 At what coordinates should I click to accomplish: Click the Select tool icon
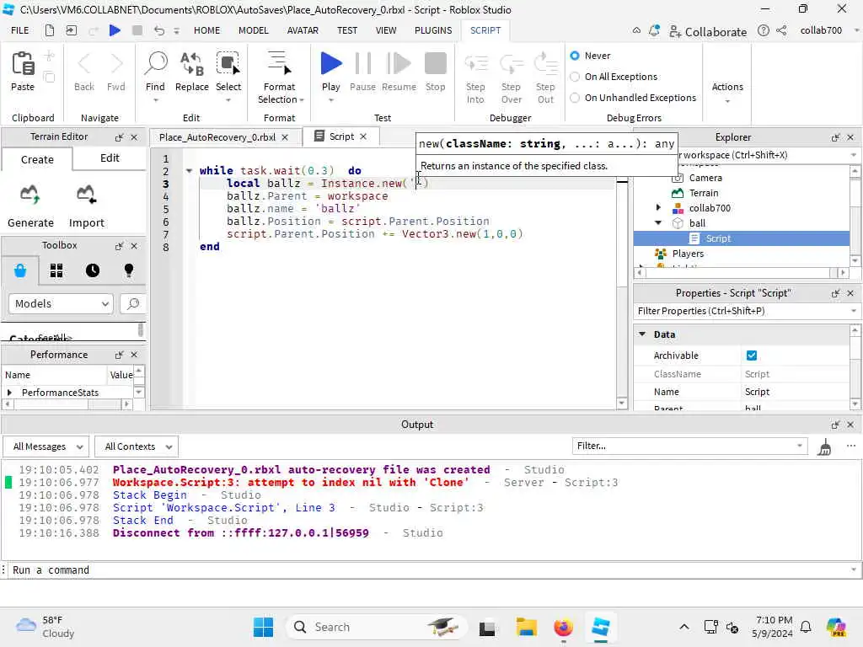228,64
